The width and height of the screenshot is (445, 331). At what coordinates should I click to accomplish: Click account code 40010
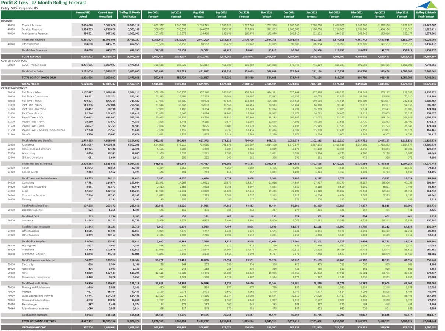(x=11, y=25)
